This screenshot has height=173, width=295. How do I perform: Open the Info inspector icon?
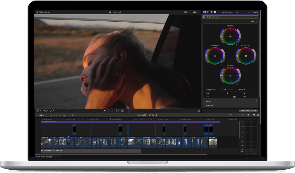click(215, 12)
